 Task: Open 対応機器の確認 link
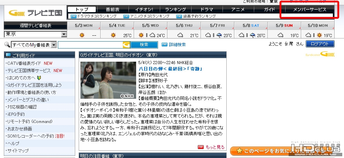(22, 107)
